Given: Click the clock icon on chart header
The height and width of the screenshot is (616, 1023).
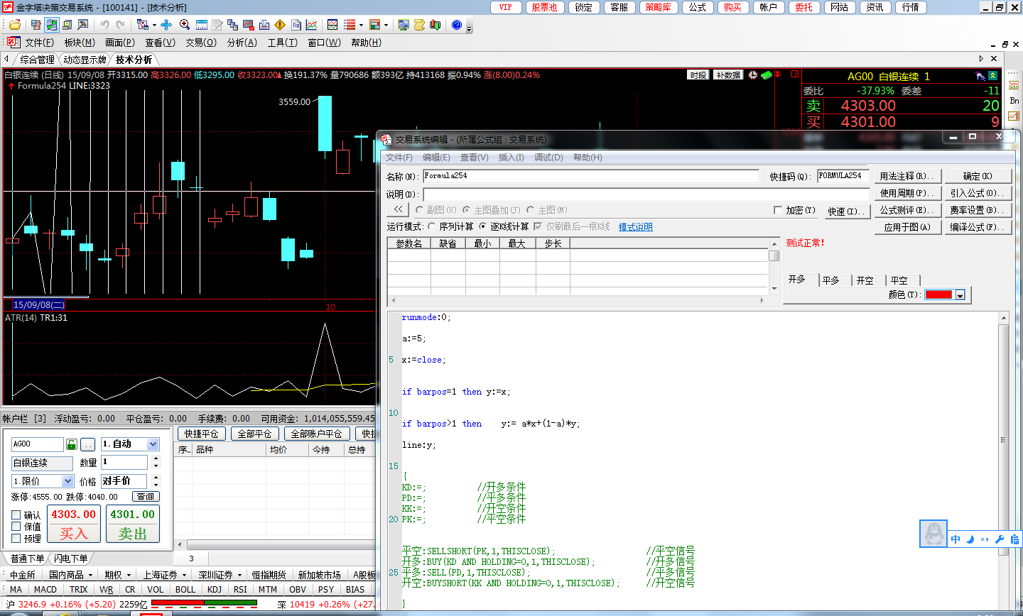Looking at the screenshot, I should point(753,75).
